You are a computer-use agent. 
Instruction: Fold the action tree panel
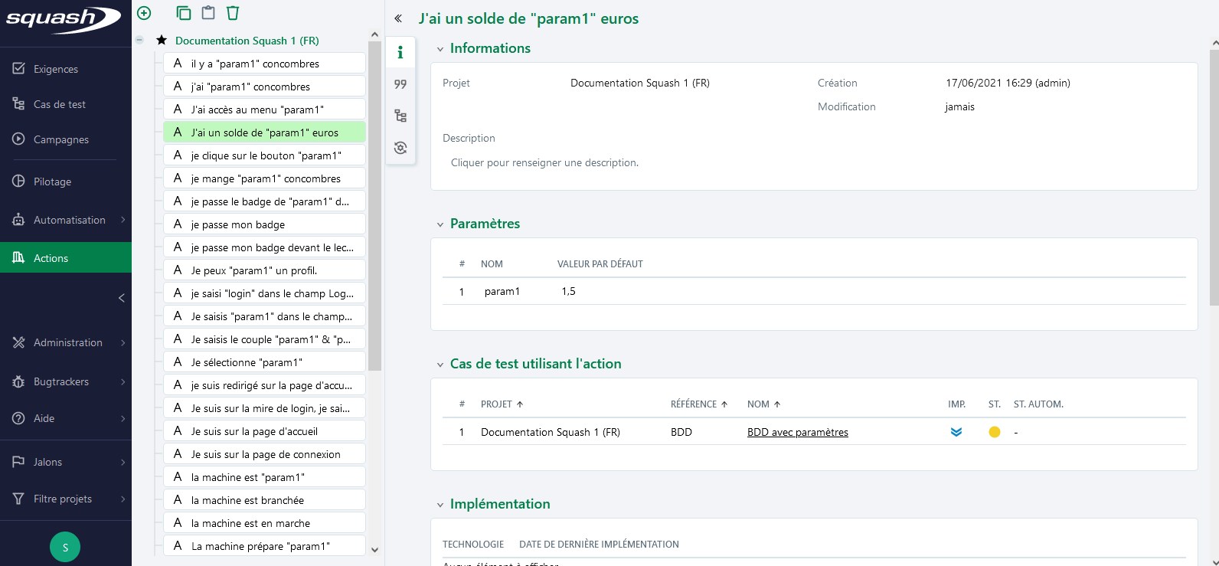[398, 18]
